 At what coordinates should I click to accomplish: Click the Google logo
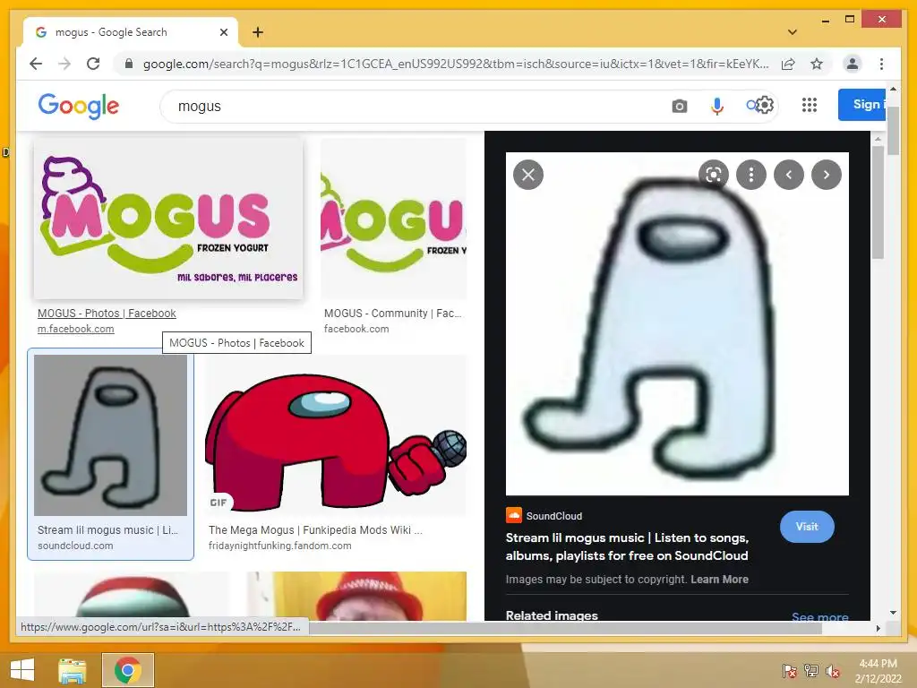[79, 106]
